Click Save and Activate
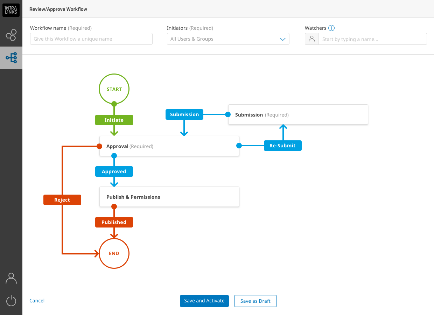 pos(204,301)
